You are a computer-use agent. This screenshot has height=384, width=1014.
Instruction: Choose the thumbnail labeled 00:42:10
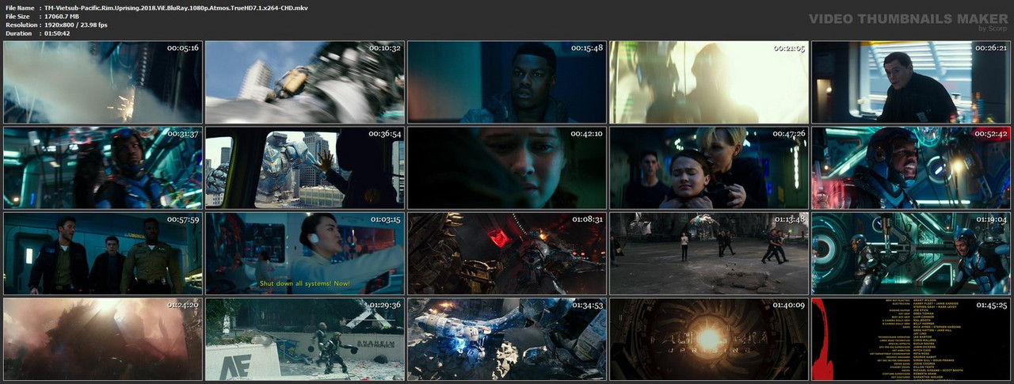pyautogui.click(x=507, y=168)
